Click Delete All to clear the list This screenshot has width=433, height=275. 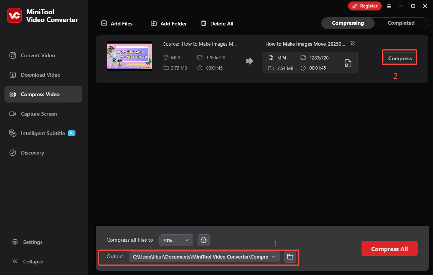[217, 23]
